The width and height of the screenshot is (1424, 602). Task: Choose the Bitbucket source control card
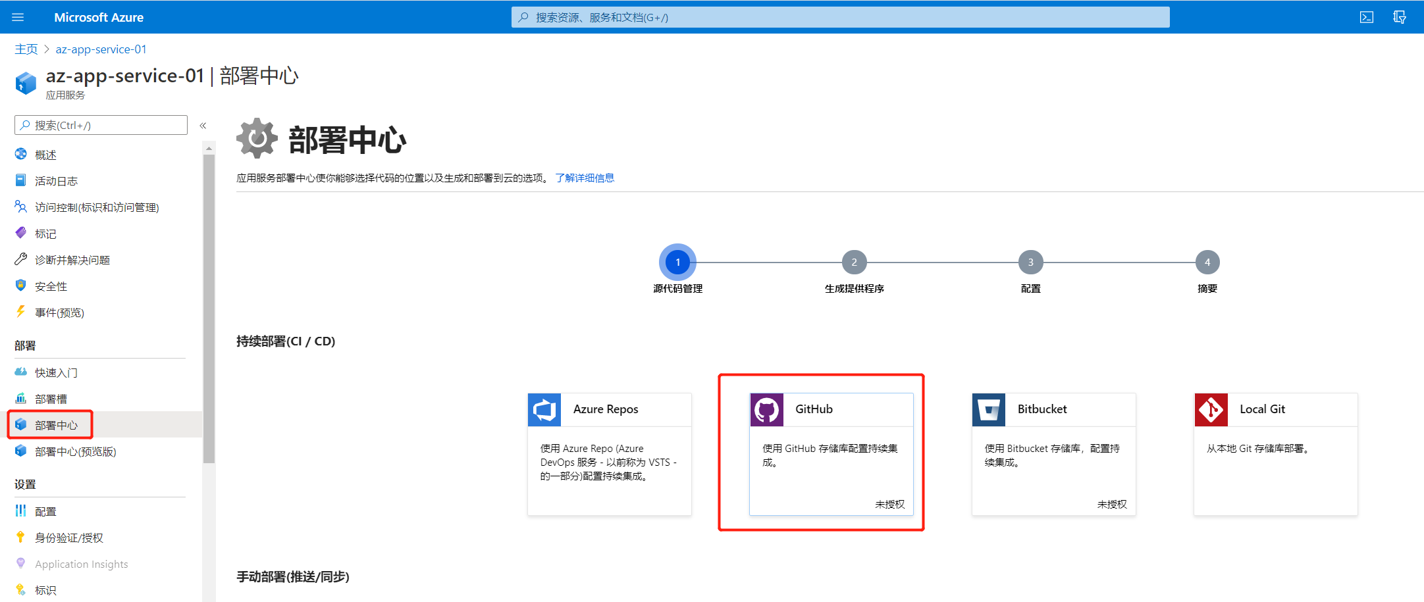[x=1054, y=454]
